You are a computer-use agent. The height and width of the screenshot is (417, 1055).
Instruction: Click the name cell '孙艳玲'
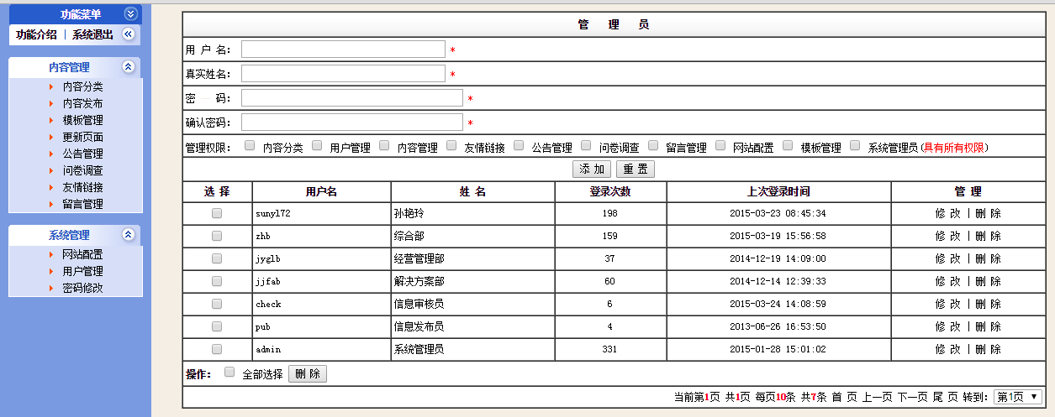tap(409, 213)
